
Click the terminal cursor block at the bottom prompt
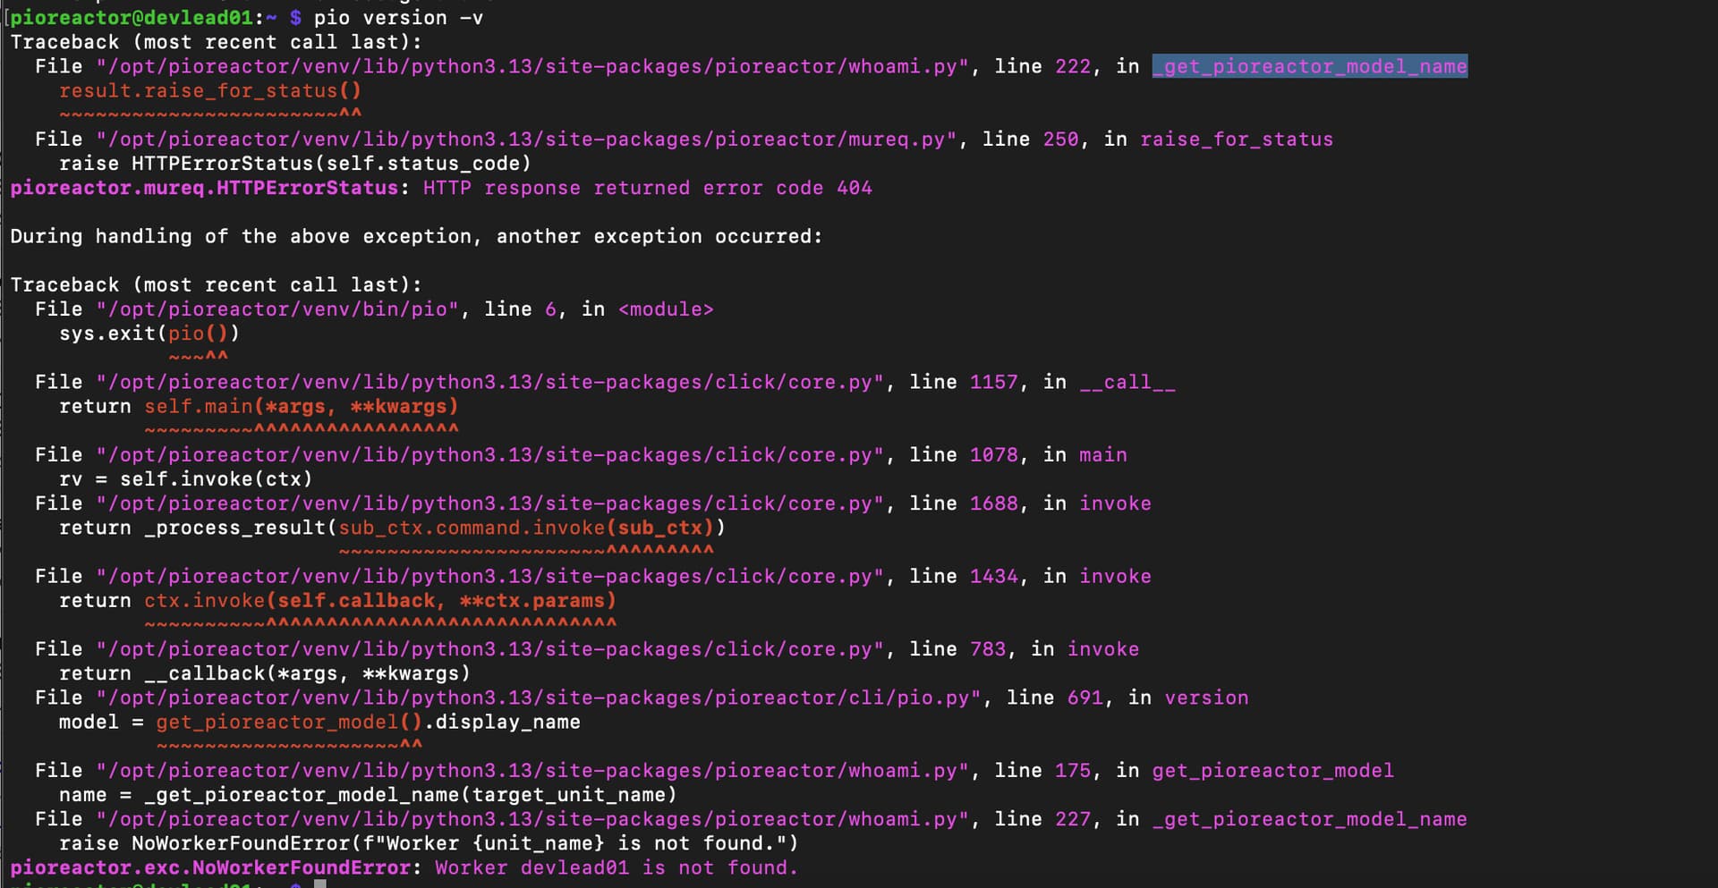tap(319, 884)
